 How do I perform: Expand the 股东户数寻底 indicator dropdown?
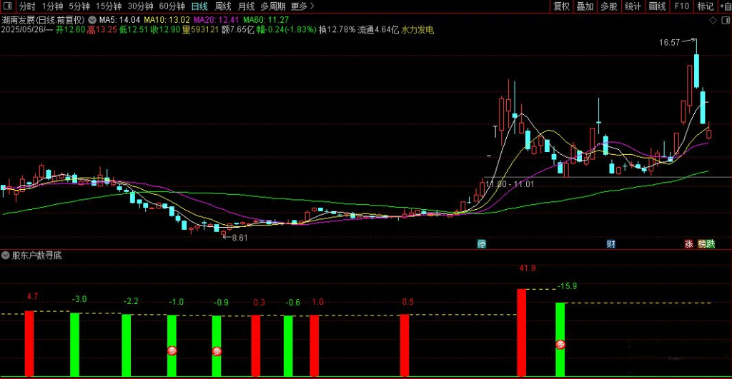pyautogui.click(x=6, y=255)
